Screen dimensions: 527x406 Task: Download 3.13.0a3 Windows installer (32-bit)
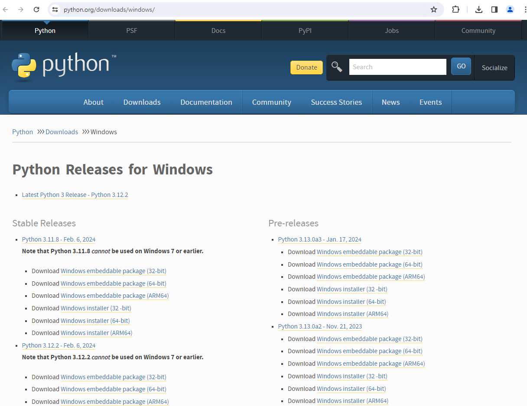(352, 289)
